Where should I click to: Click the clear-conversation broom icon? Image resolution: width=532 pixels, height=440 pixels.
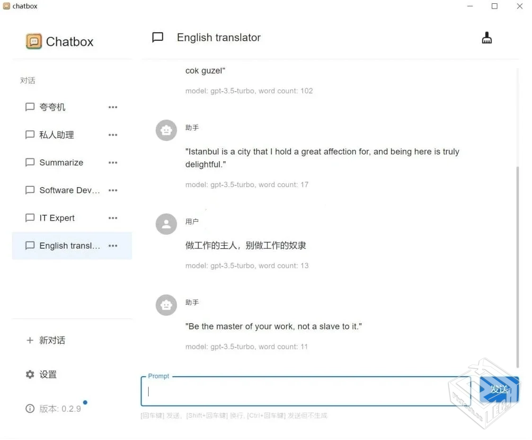487,37
